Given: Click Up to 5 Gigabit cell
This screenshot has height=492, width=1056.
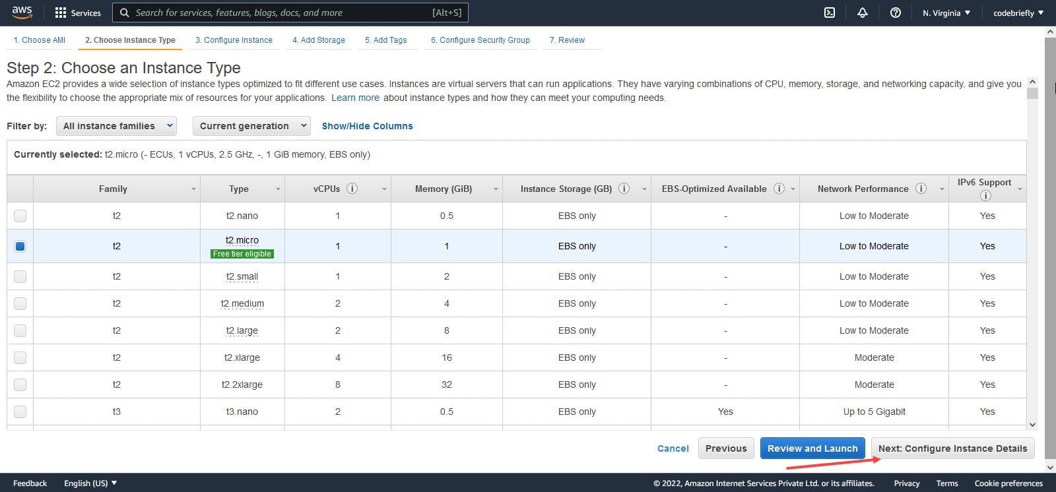Looking at the screenshot, I should 874,412.
